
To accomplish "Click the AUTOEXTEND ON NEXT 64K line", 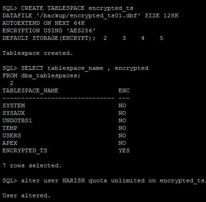I will click(x=44, y=23).
